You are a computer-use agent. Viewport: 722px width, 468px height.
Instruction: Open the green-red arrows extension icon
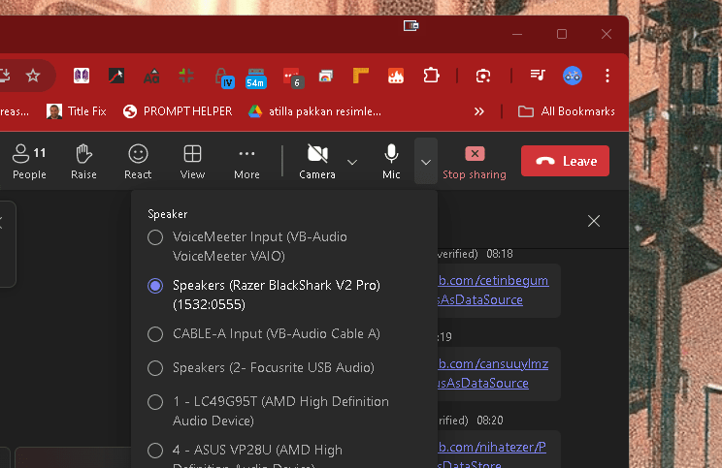click(x=186, y=76)
